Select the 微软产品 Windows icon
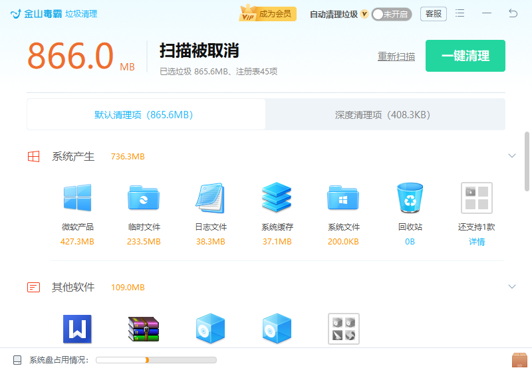Screen dimensions: 532x372 coord(77,198)
